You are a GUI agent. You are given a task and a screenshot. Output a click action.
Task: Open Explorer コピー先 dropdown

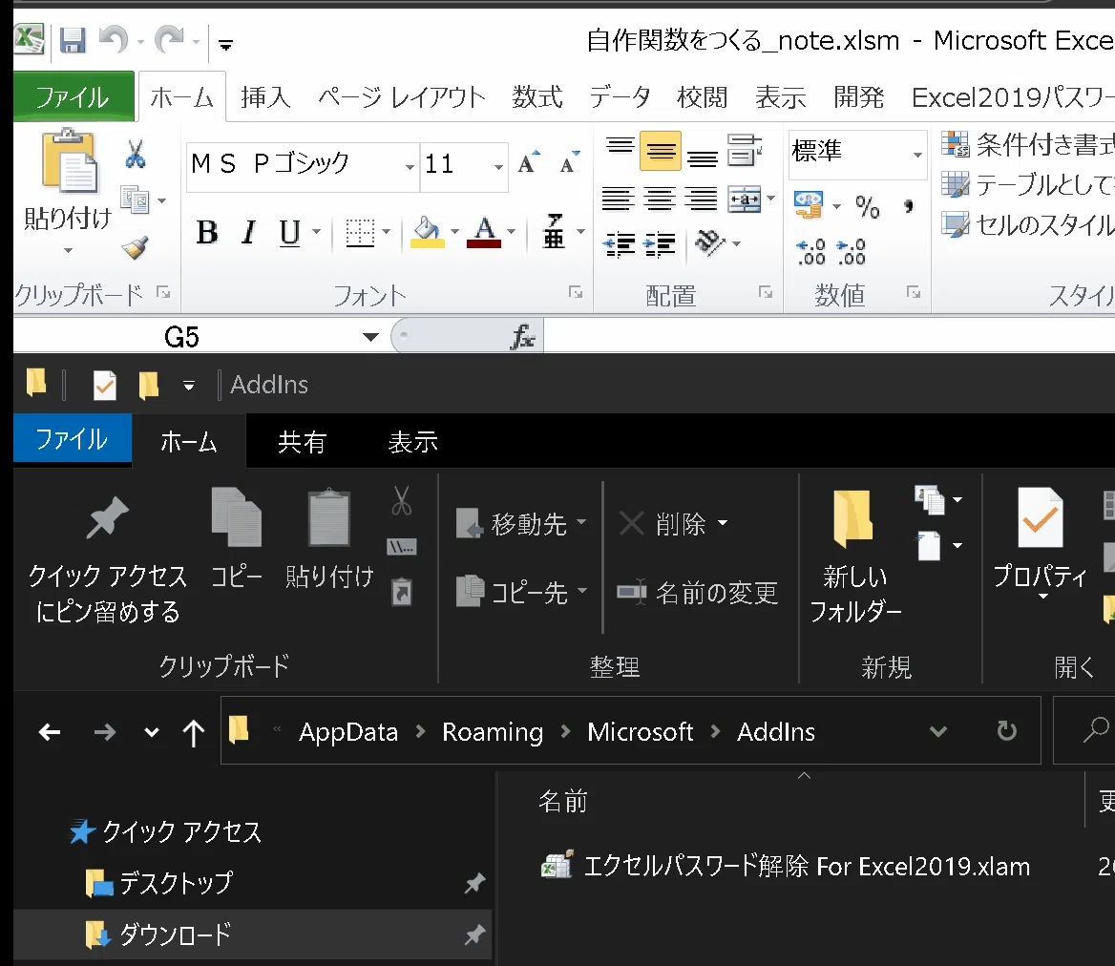[x=521, y=592]
